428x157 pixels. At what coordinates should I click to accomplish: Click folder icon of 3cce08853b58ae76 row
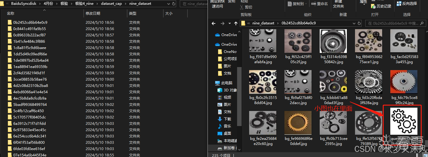10,79
